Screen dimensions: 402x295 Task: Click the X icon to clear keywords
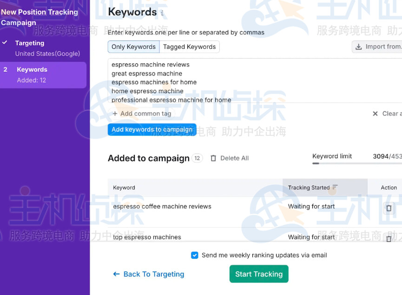[x=375, y=114]
